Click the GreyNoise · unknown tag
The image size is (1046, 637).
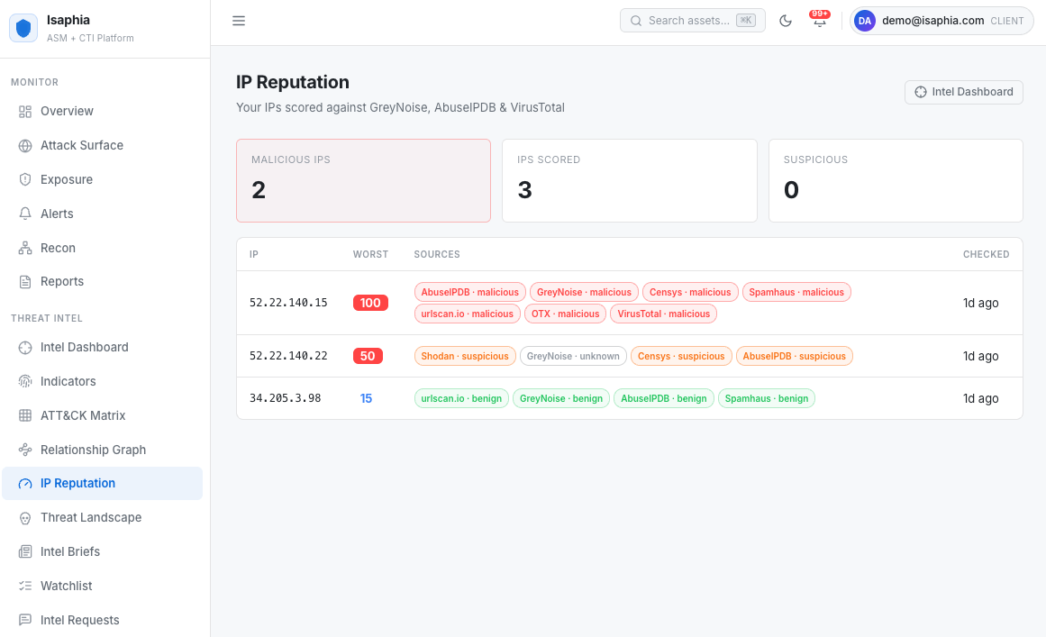point(573,356)
